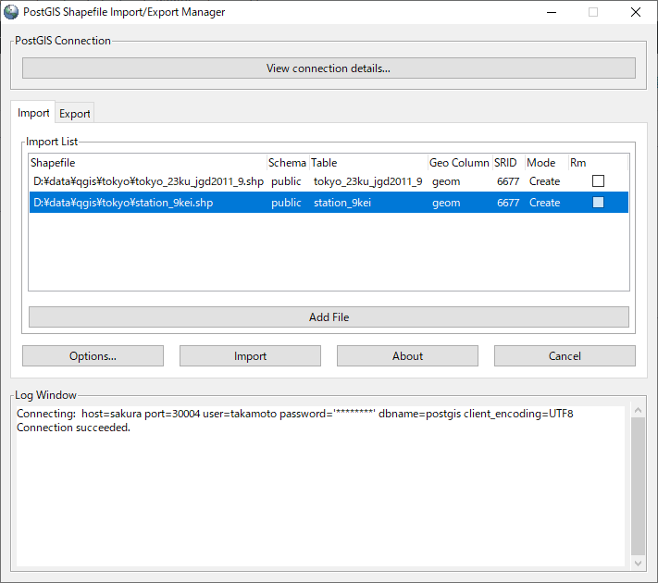658x583 pixels.
Task: Click the Log Window scroll up arrow
Action: (x=638, y=411)
